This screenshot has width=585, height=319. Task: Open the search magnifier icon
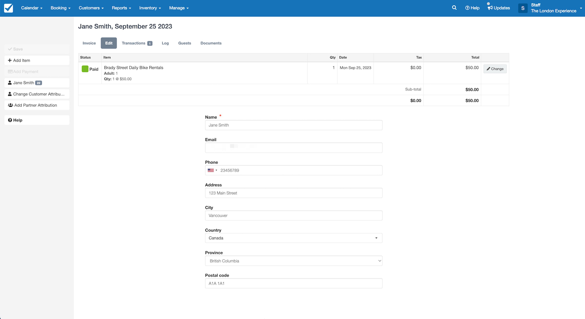click(454, 8)
